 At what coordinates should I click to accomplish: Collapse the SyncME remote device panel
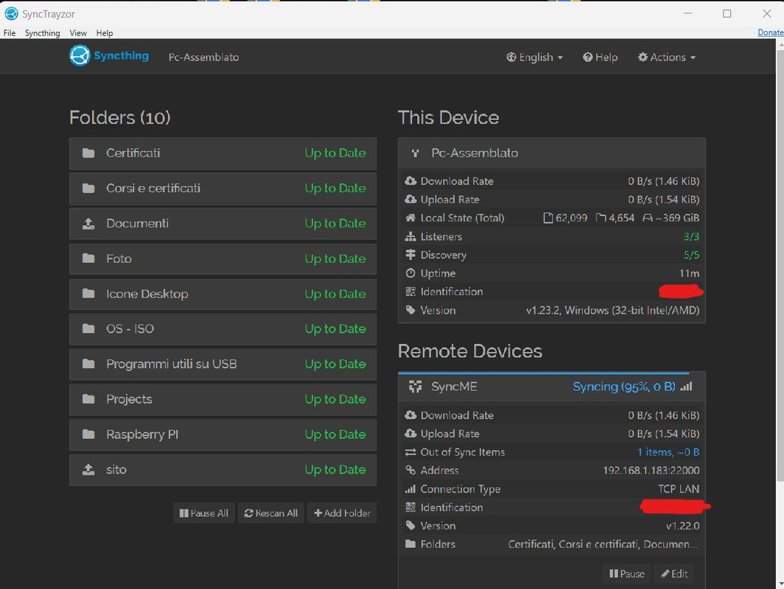point(551,387)
